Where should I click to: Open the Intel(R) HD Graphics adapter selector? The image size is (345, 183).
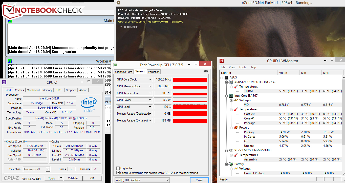(142, 180)
